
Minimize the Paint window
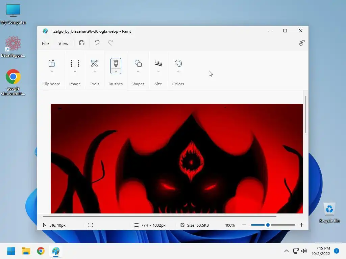tap(270, 31)
